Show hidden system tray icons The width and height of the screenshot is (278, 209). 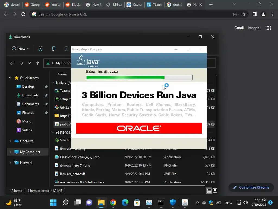click(x=198, y=202)
